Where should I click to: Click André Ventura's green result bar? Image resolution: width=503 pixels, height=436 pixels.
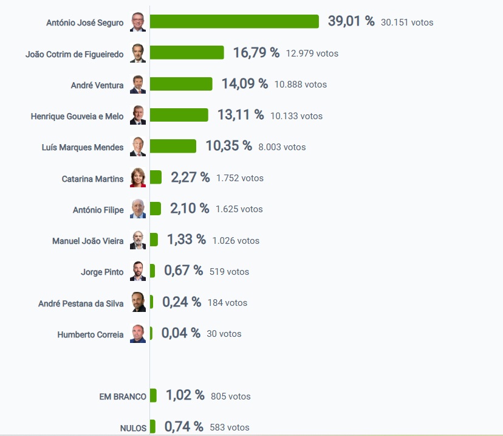(x=181, y=84)
